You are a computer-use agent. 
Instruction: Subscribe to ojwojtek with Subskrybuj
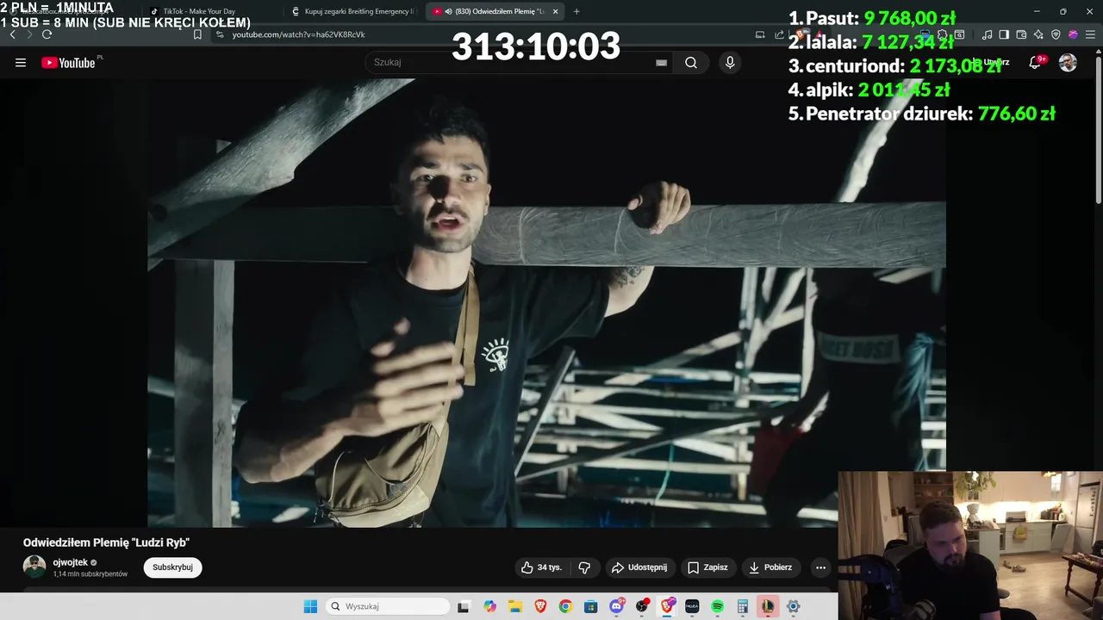click(172, 567)
